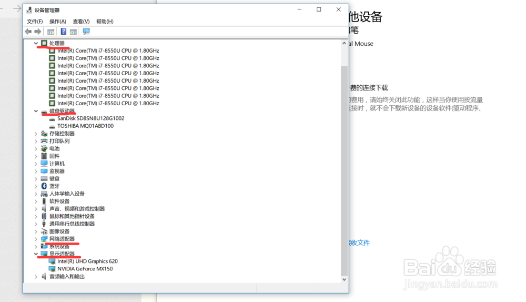Select the 监视器 monitor category icon
Screen dimensions: 526x302
click(x=44, y=171)
